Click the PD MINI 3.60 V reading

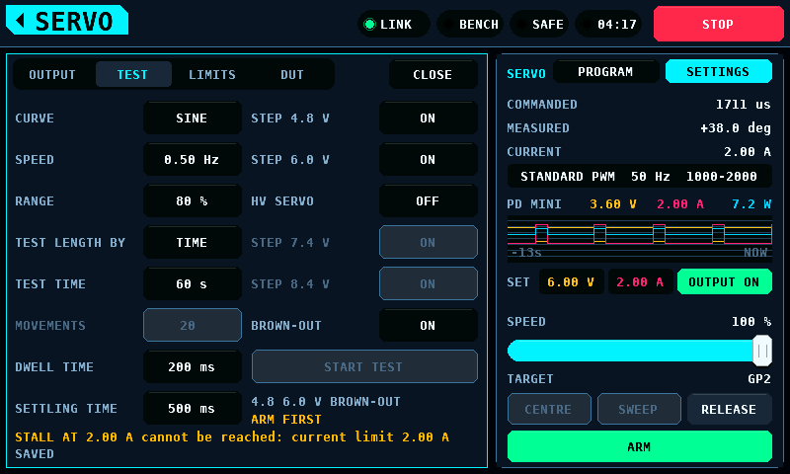pos(613,204)
